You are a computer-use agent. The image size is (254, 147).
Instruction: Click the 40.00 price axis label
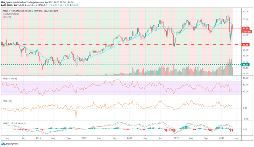[x=246, y=12]
